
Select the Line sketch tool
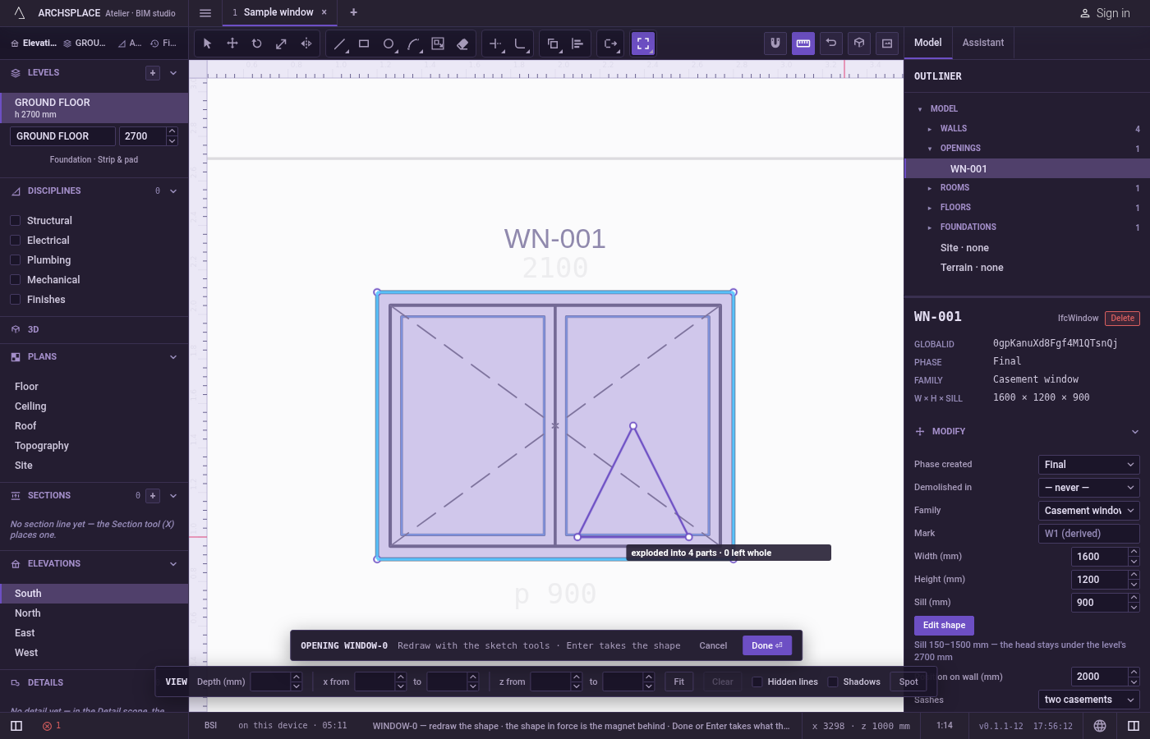pyautogui.click(x=339, y=44)
